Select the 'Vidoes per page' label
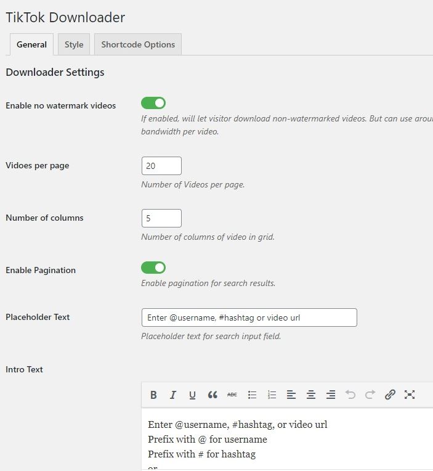This screenshot has width=433, height=471. coord(37,165)
